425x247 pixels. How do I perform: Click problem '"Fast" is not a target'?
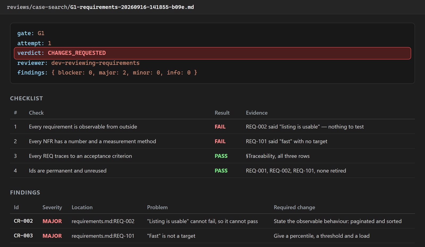[x=171, y=236]
